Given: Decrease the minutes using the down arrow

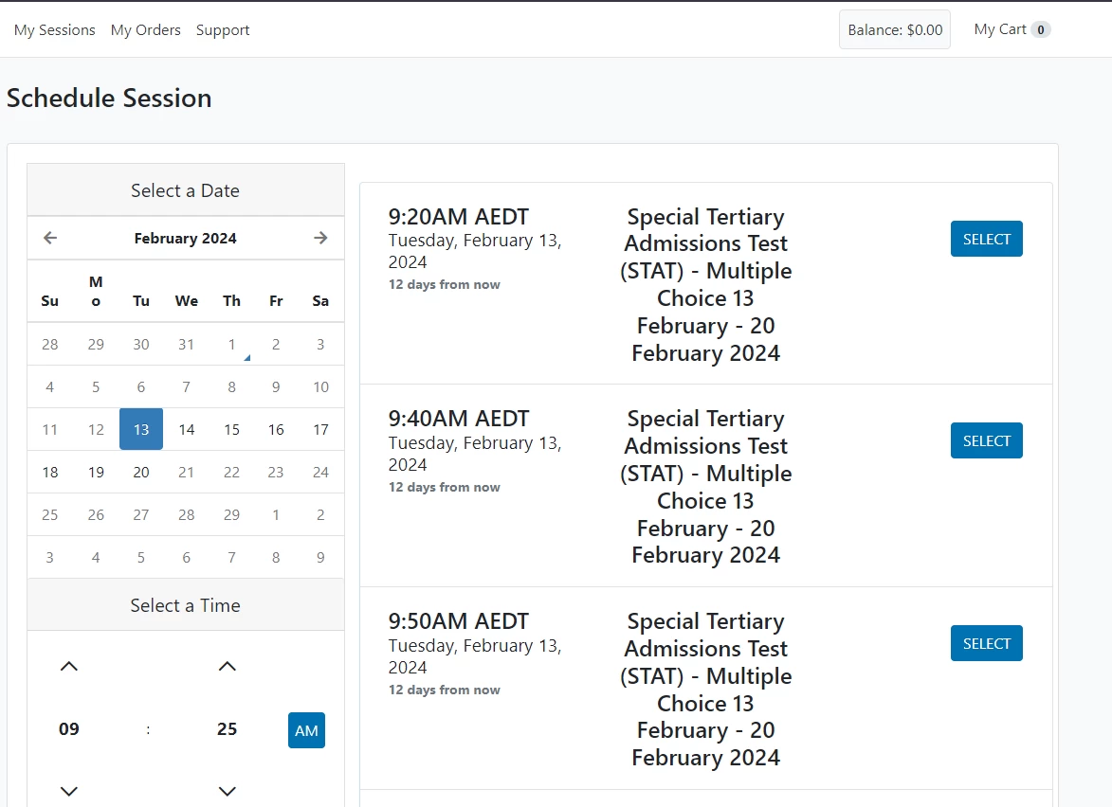Looking at the screenshot, I should click(227, 791).
